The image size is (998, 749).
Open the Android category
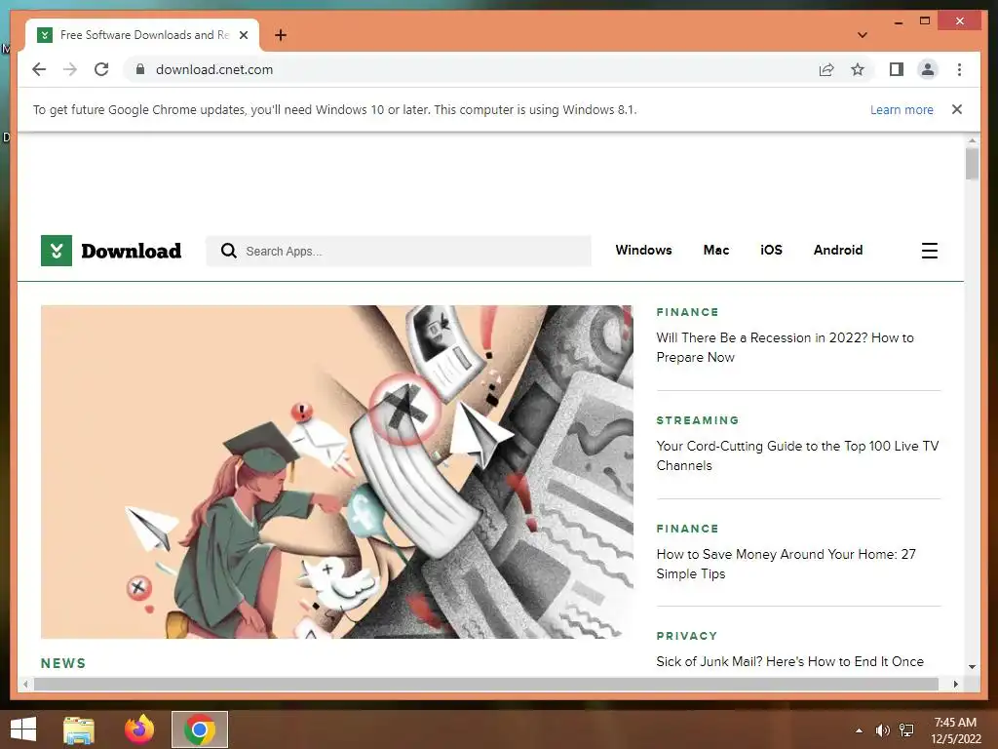(837, 251)
